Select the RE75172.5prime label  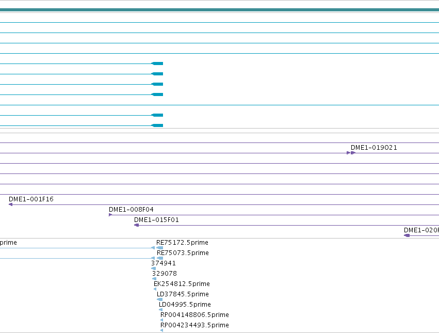click(x=182, y=243)
